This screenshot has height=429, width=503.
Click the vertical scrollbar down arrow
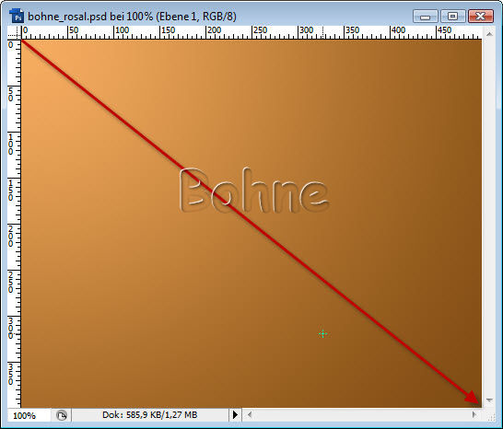[x=489, y=400]
